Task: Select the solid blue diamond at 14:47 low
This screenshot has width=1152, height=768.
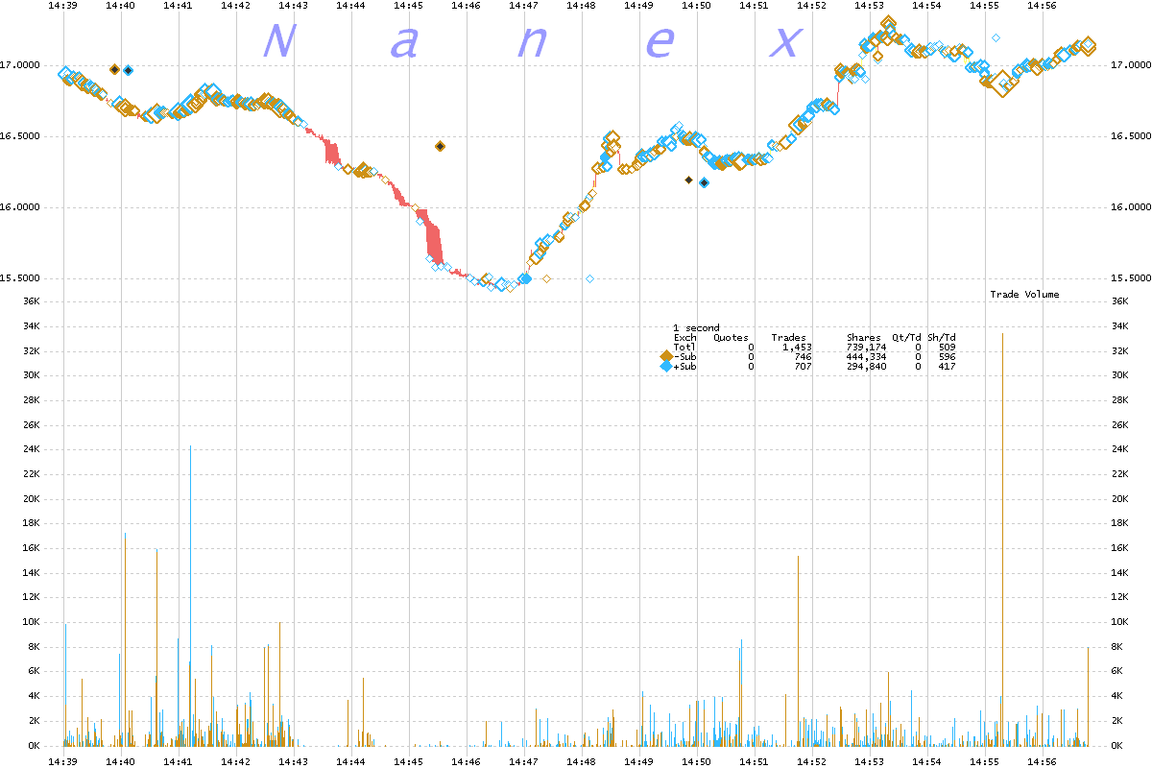Action: [x=524, y=278]
